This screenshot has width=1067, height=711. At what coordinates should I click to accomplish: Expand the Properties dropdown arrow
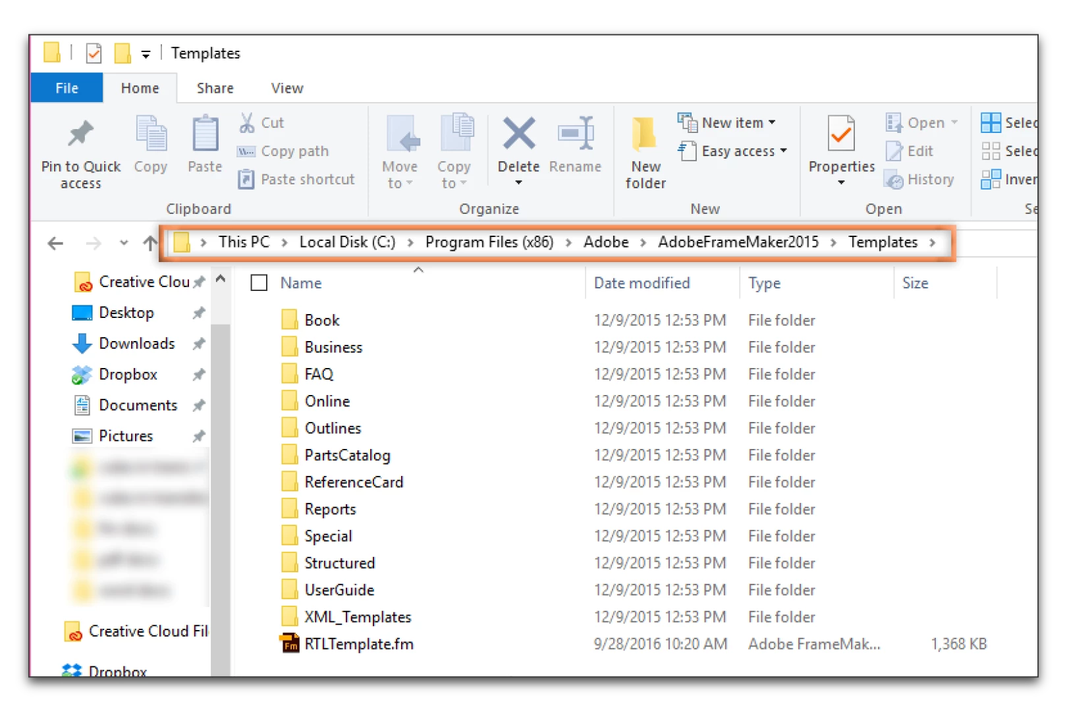click(x=841, y=182)
